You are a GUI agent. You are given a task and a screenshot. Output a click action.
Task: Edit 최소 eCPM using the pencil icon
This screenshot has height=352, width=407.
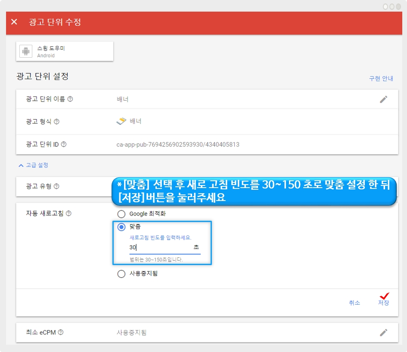pos(383,332)
